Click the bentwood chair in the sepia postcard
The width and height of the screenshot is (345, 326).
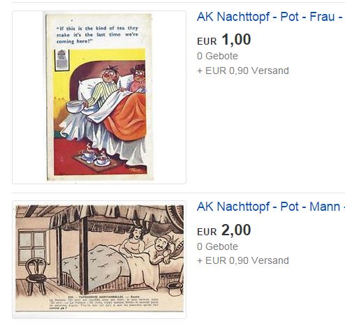tap(36, 276)
